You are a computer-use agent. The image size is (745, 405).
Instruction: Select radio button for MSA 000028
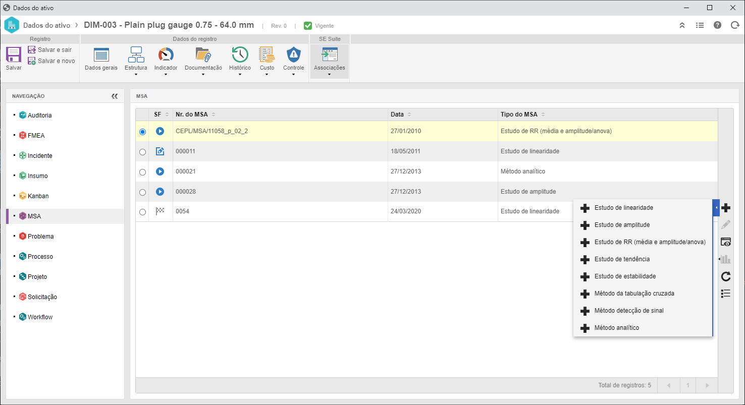click(x=142, y=192)
